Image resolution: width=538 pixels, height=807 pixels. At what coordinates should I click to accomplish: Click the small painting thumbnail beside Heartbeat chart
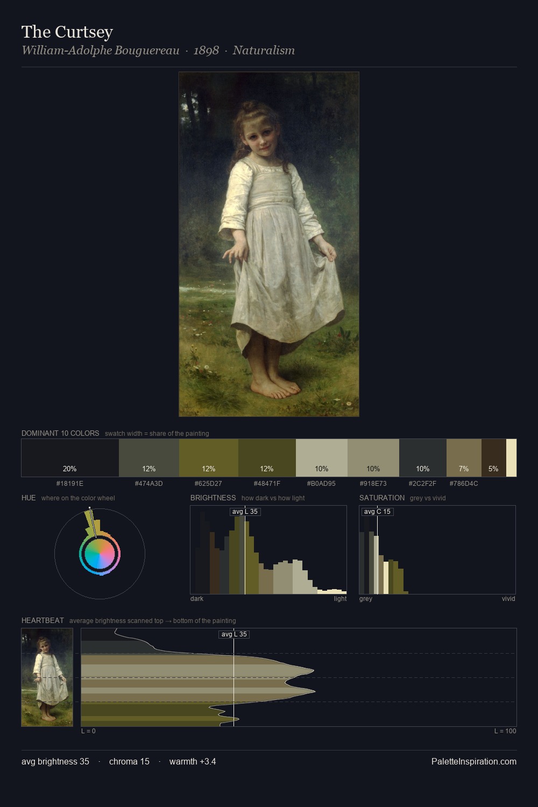pos(47,677)
